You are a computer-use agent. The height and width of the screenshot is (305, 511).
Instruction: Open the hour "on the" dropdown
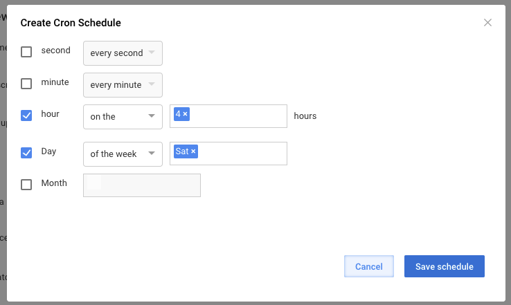[x=123, y=116]
